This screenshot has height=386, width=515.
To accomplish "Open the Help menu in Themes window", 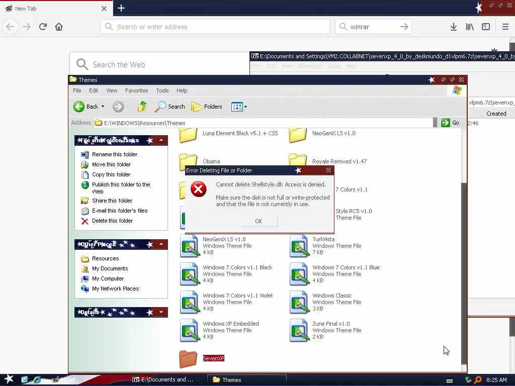I will 182,90.
